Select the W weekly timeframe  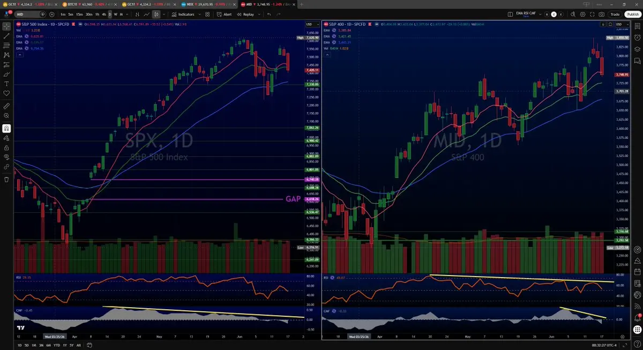[x=115, y=14]
